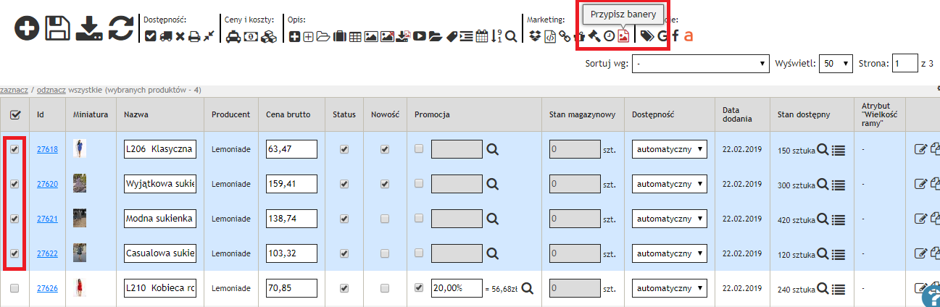Click the save floppy disk icon
940x307 pixels.
[57, 29]
